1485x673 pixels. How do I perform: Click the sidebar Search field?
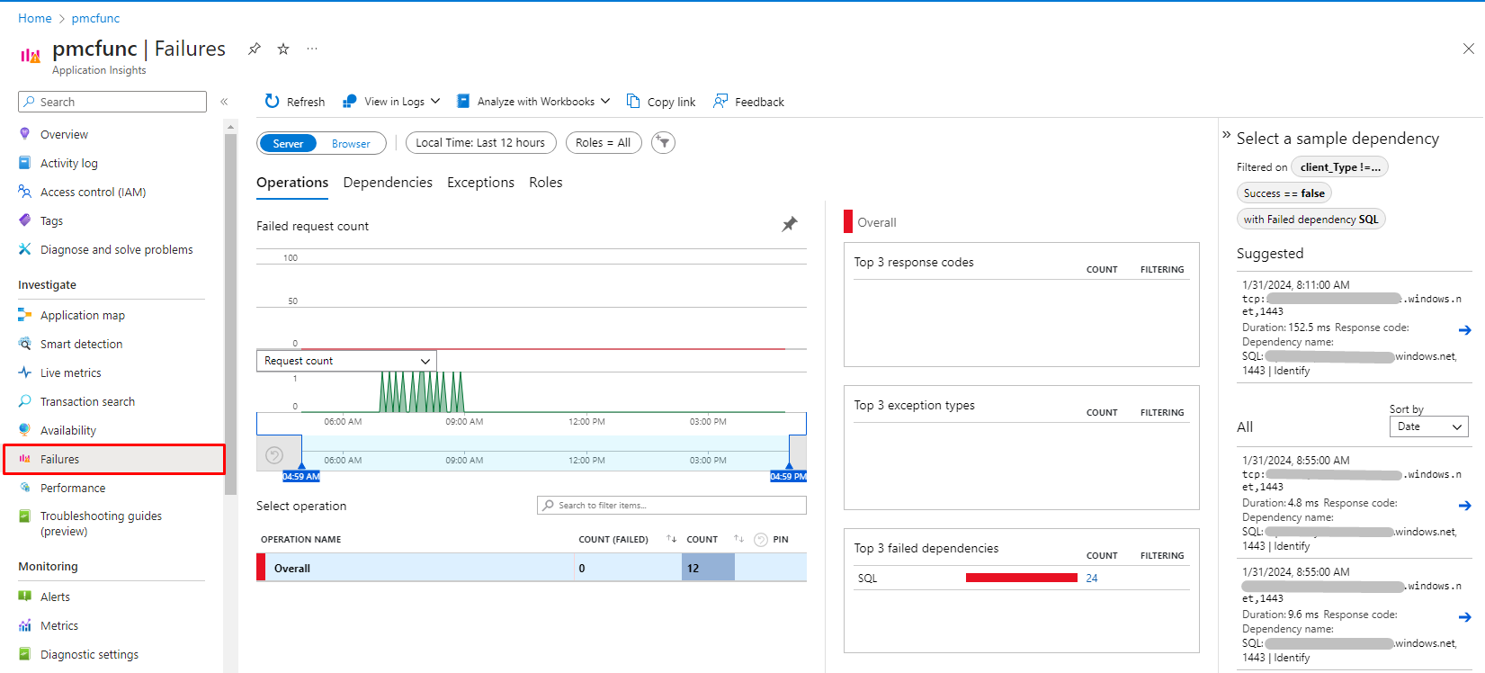click(x=112, y=102)
